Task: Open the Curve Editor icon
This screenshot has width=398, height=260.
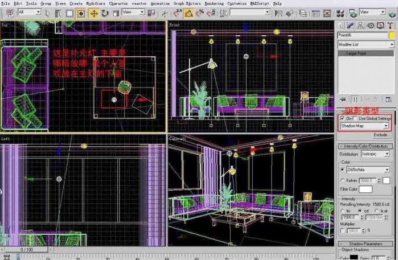Action: pyautogui.click(x=315, y=13)
